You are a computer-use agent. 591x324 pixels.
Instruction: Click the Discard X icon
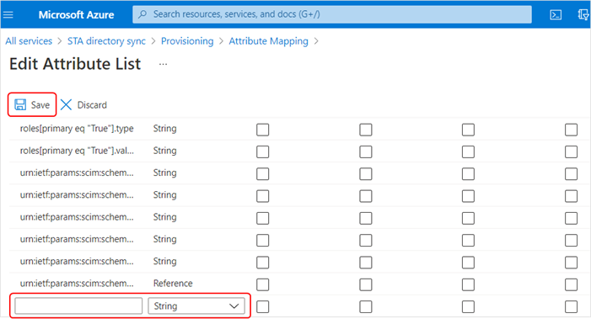[66, 104]
